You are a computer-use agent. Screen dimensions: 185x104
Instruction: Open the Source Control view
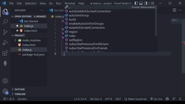tap(5, 32)
